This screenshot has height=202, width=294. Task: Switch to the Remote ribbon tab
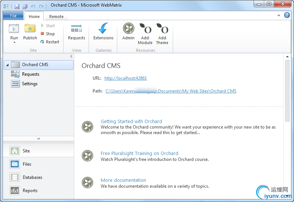56,17
